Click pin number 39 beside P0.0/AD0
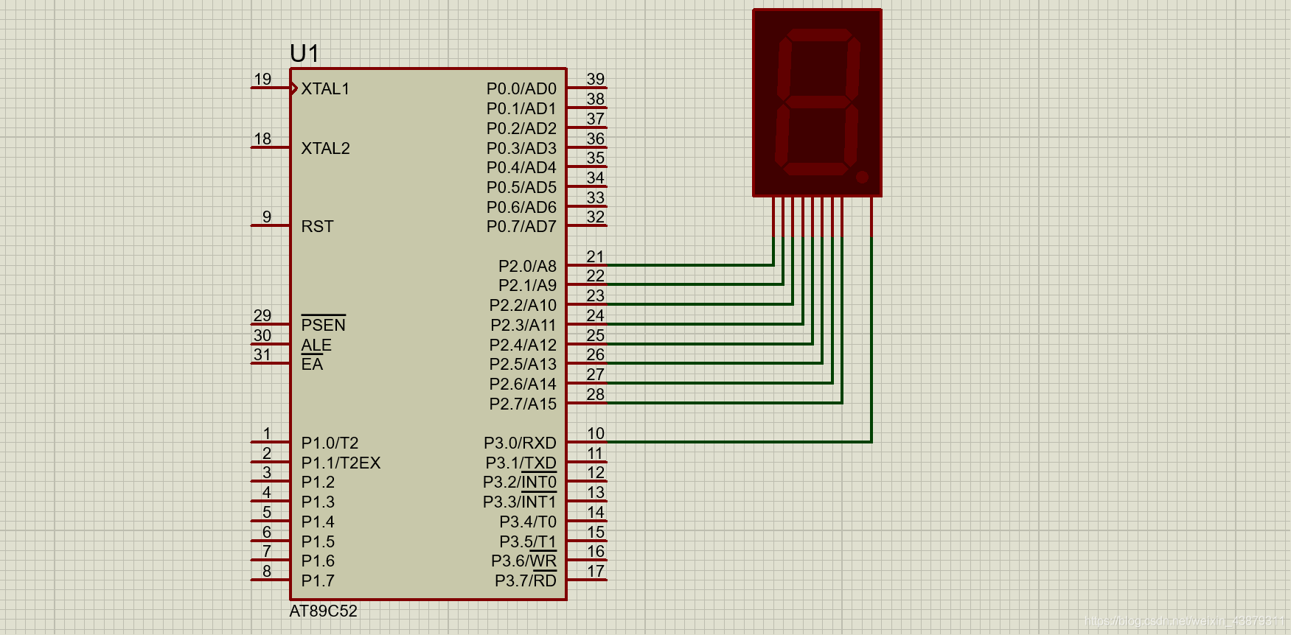The height and width of the screenshot is (635, 1291). point(596,79)
